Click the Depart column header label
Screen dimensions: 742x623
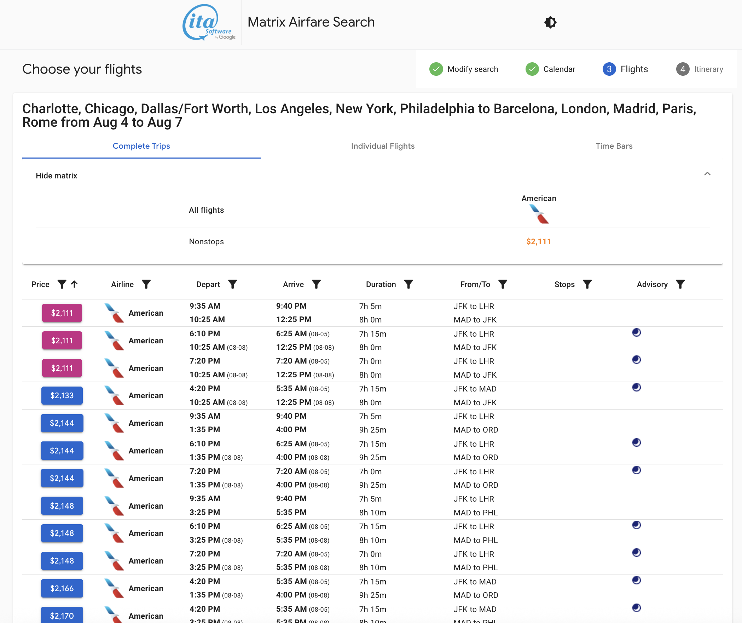click(x=208, y=284)
